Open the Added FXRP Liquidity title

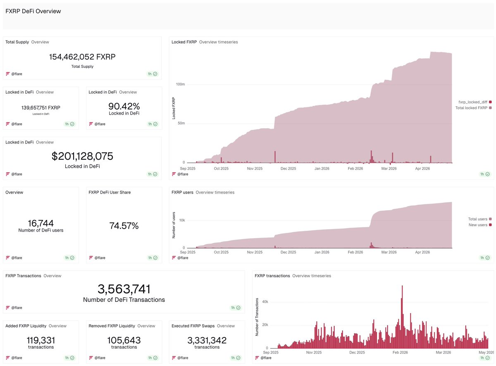click(26, 326)
